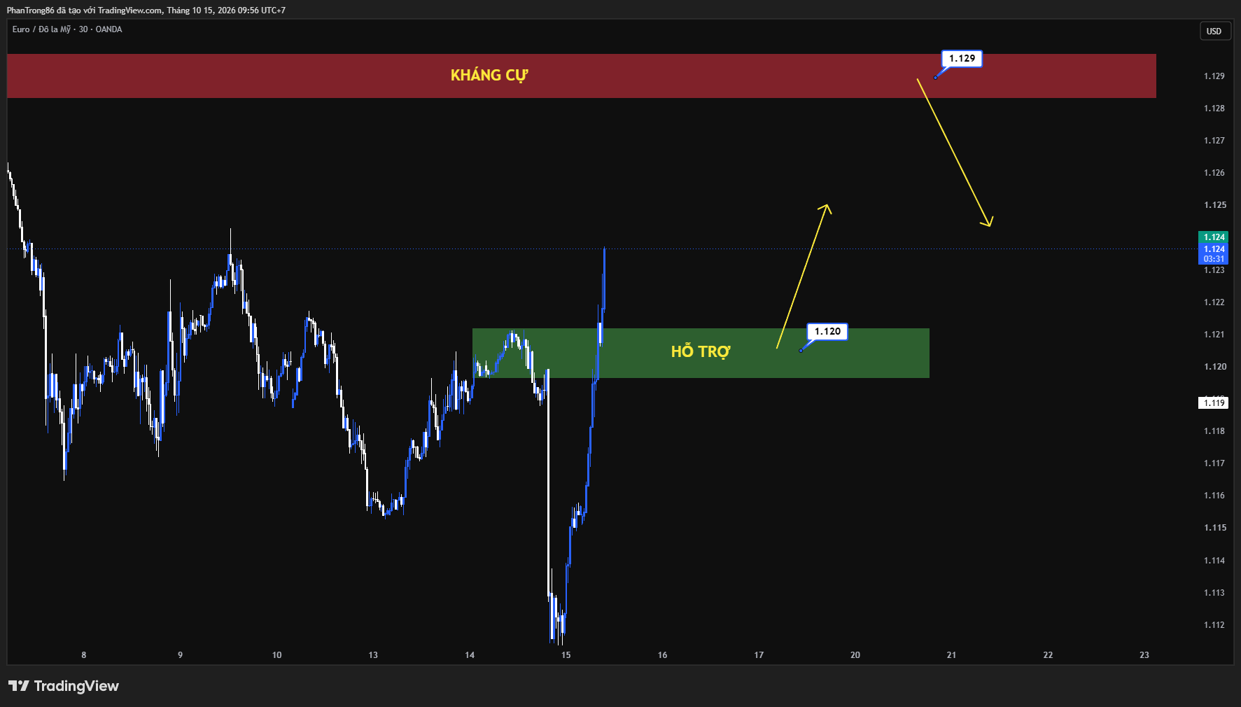Click the 1.127 price axis value
The image size is (1241, 707).
[1214, 141]
